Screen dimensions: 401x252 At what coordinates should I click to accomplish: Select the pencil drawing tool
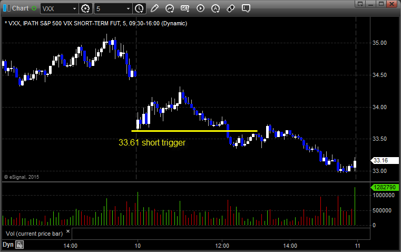coord(154,8)
